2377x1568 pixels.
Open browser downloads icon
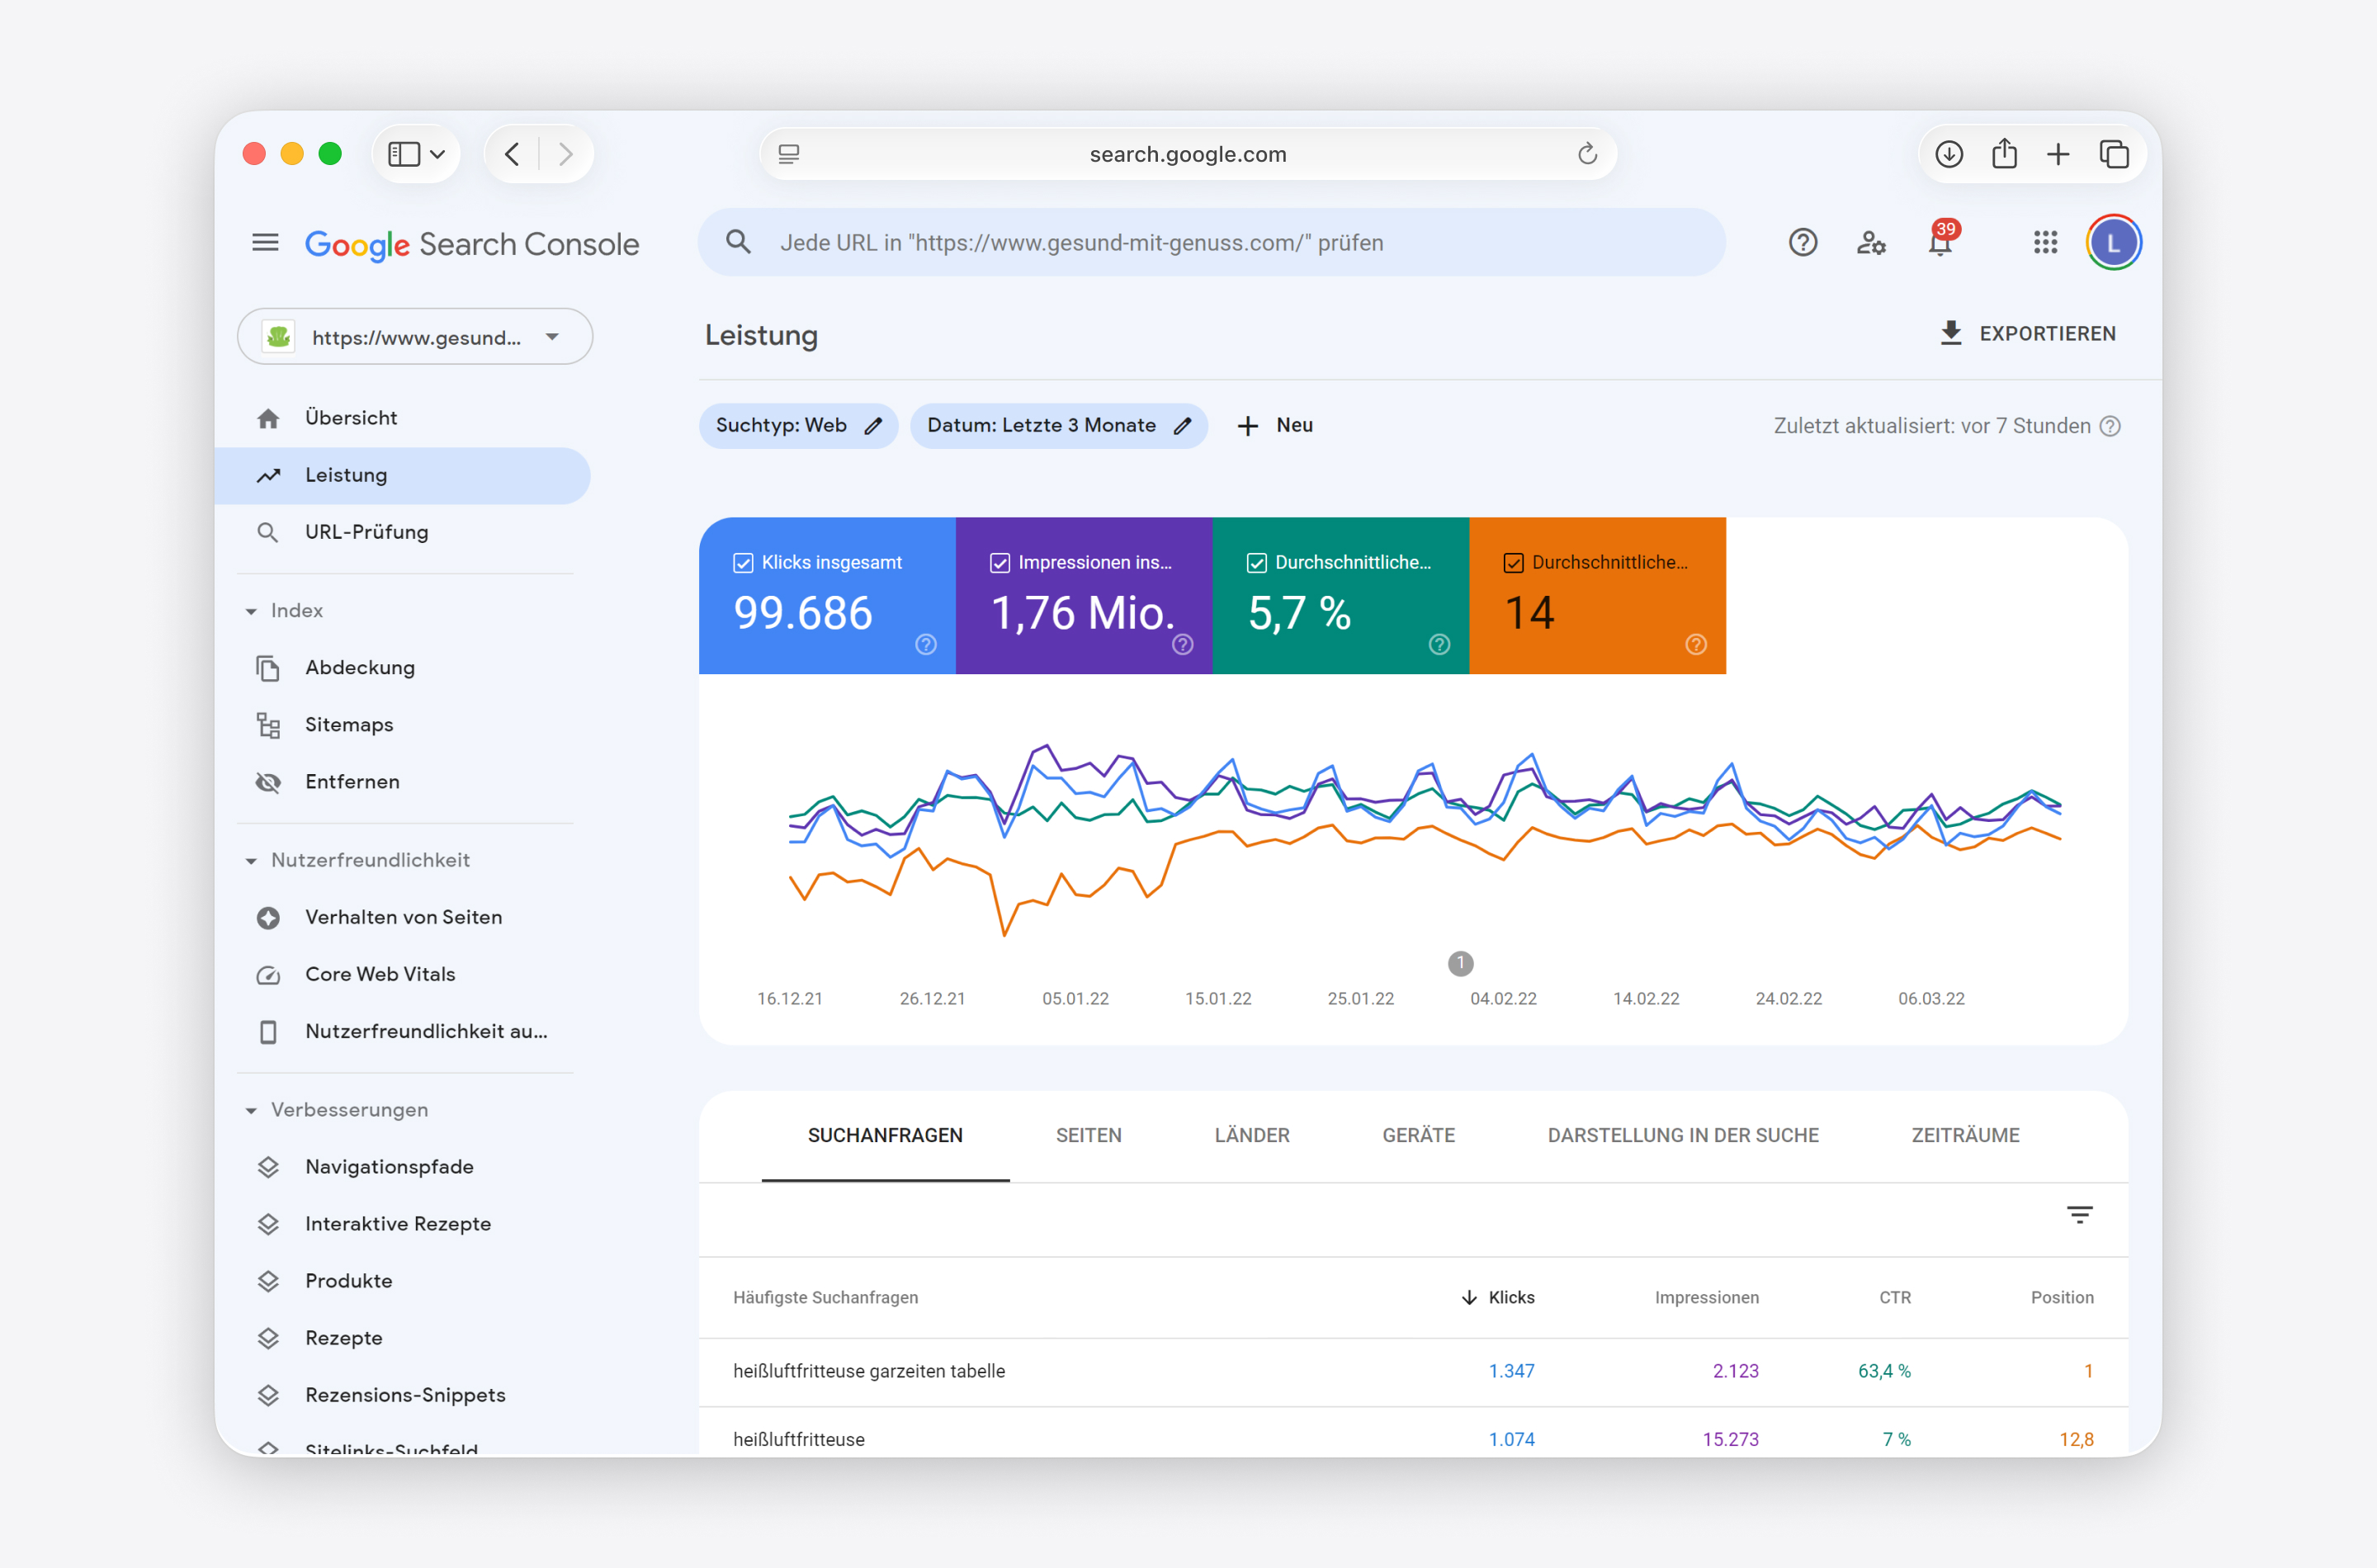pyautogui.click(x=1949, y=154)
